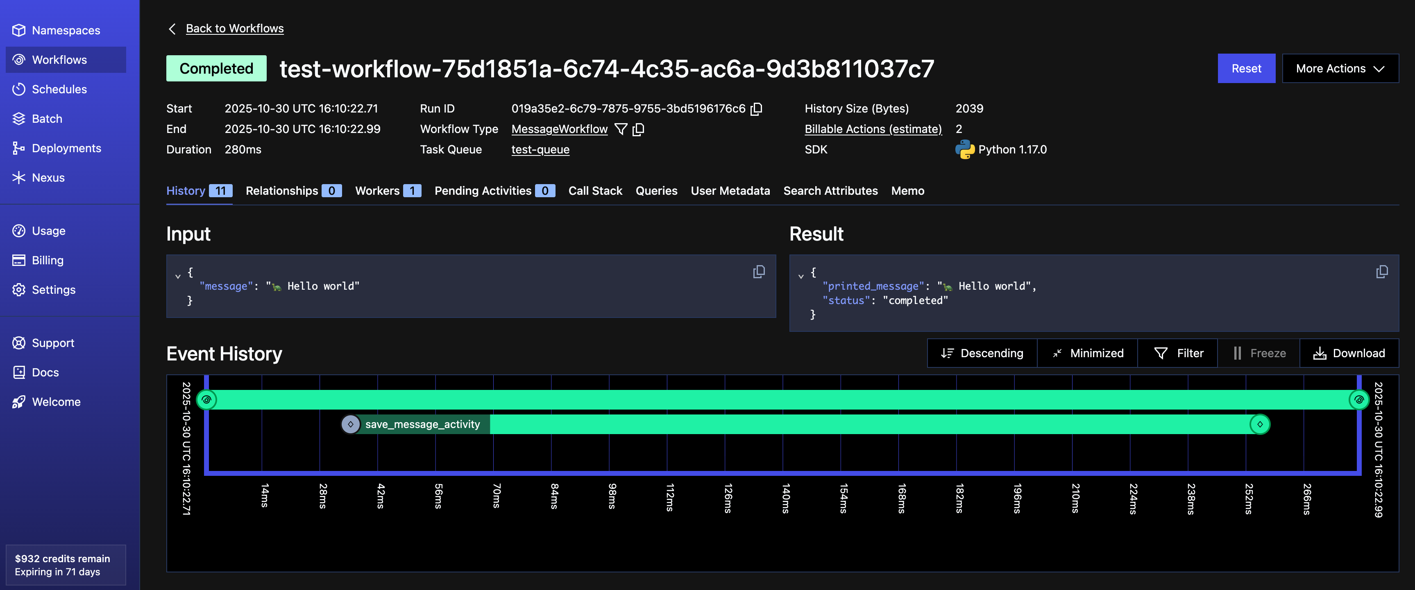The width and height of the screenshot is (1415, 590).
Task: Navigate to Deployments via sidebar icon
Action: click(19, 148)
